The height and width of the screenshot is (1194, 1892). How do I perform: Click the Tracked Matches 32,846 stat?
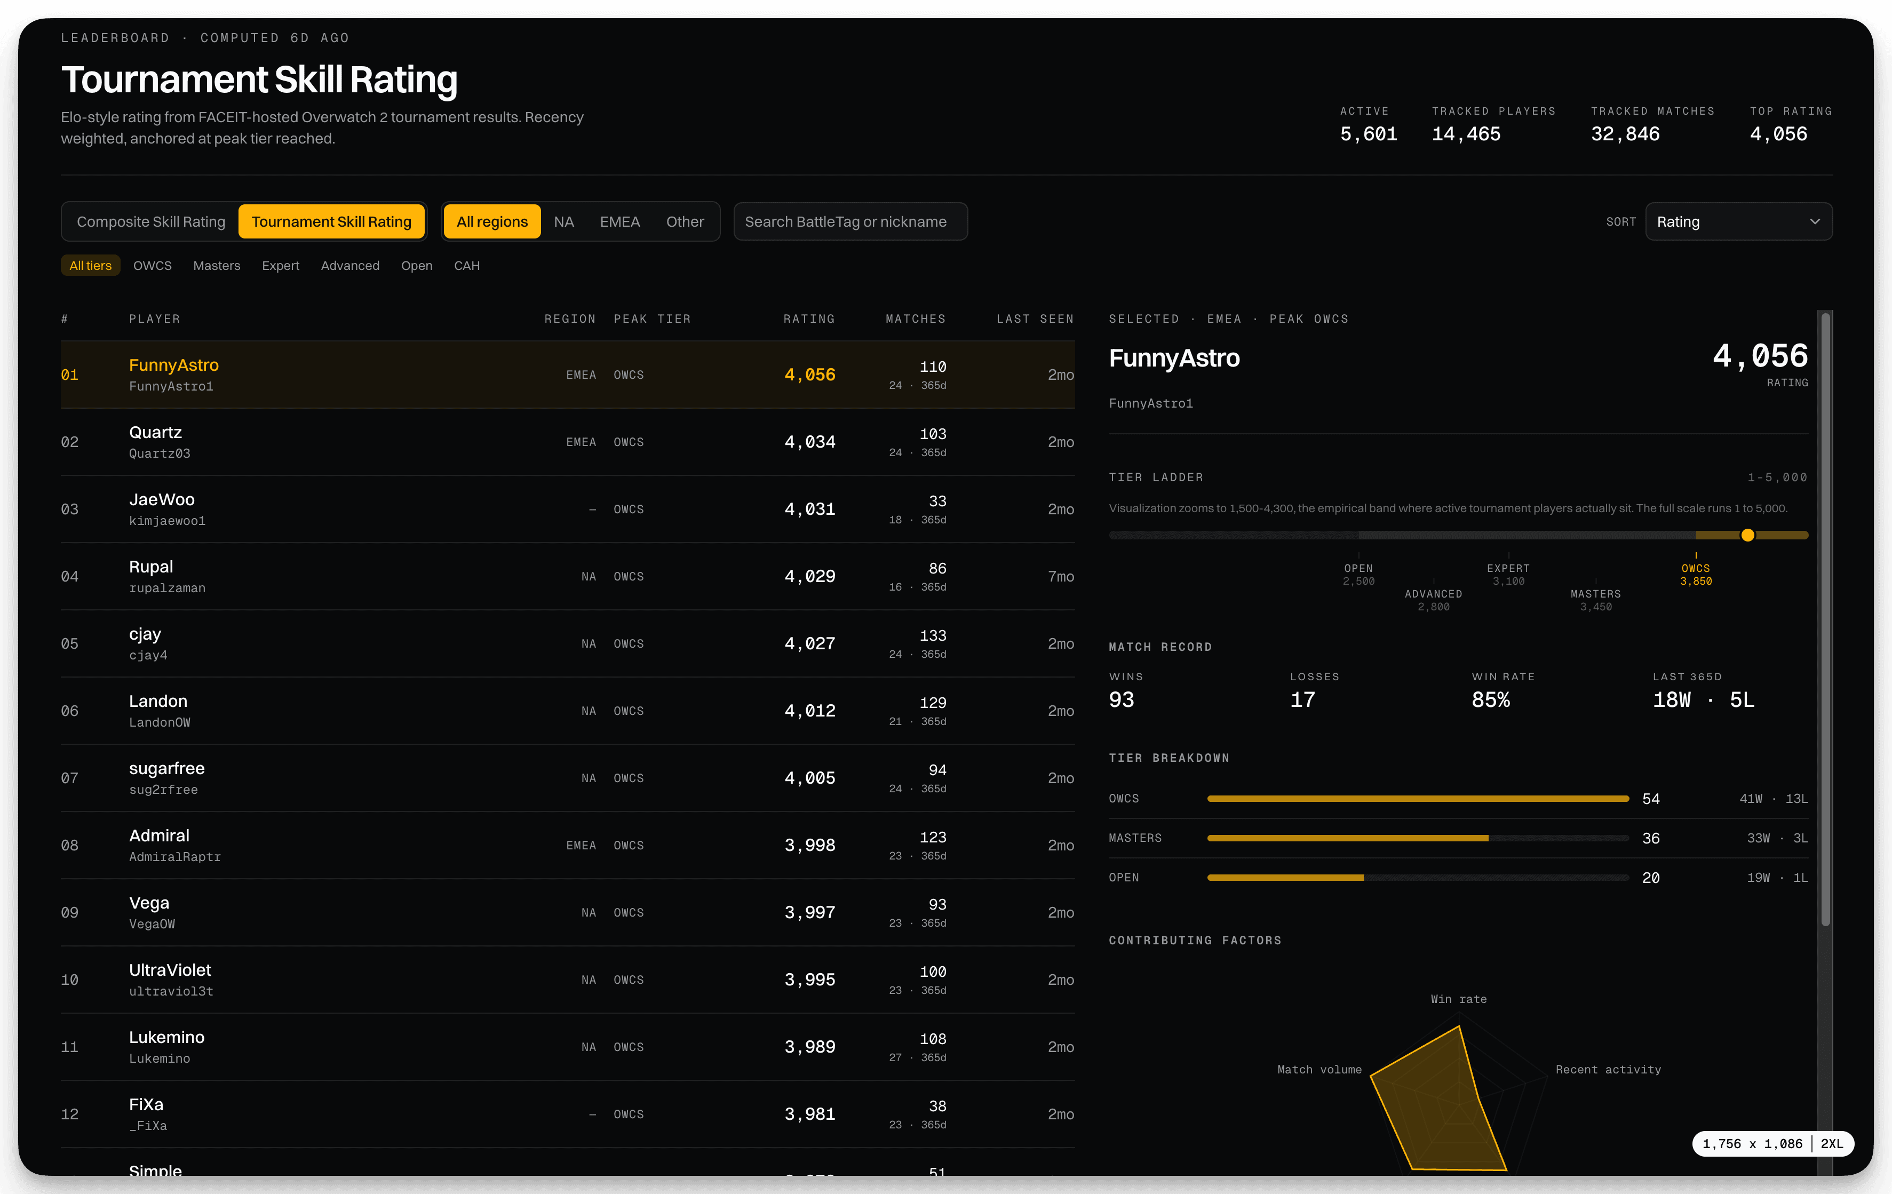tap(1652, 124)
